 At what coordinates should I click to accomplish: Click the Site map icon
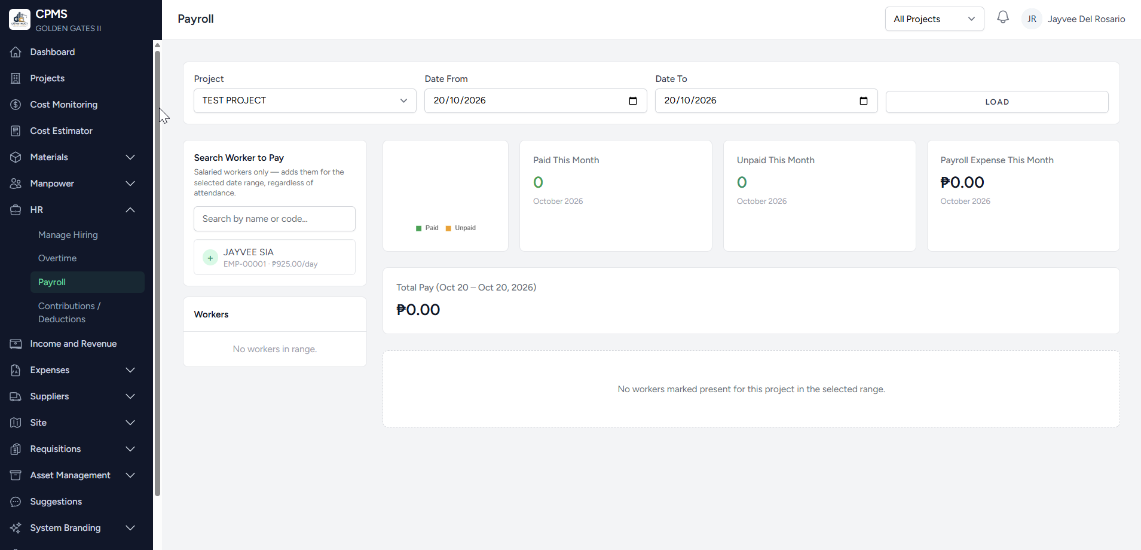click(16, 423)
